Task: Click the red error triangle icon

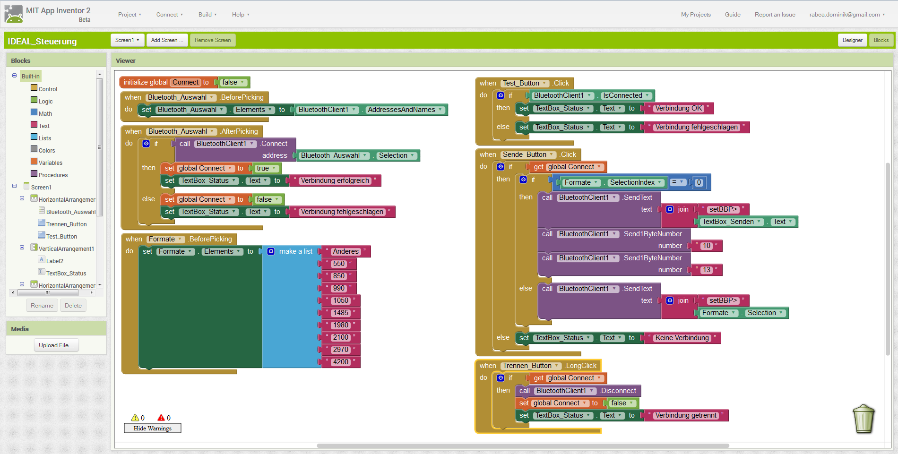Action: pyautogui.click(x=161, y=418)
